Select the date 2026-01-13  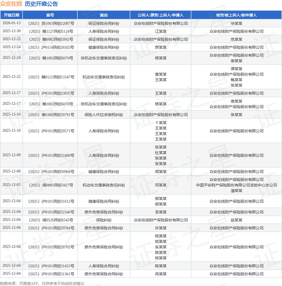click(x=12, y=23)
